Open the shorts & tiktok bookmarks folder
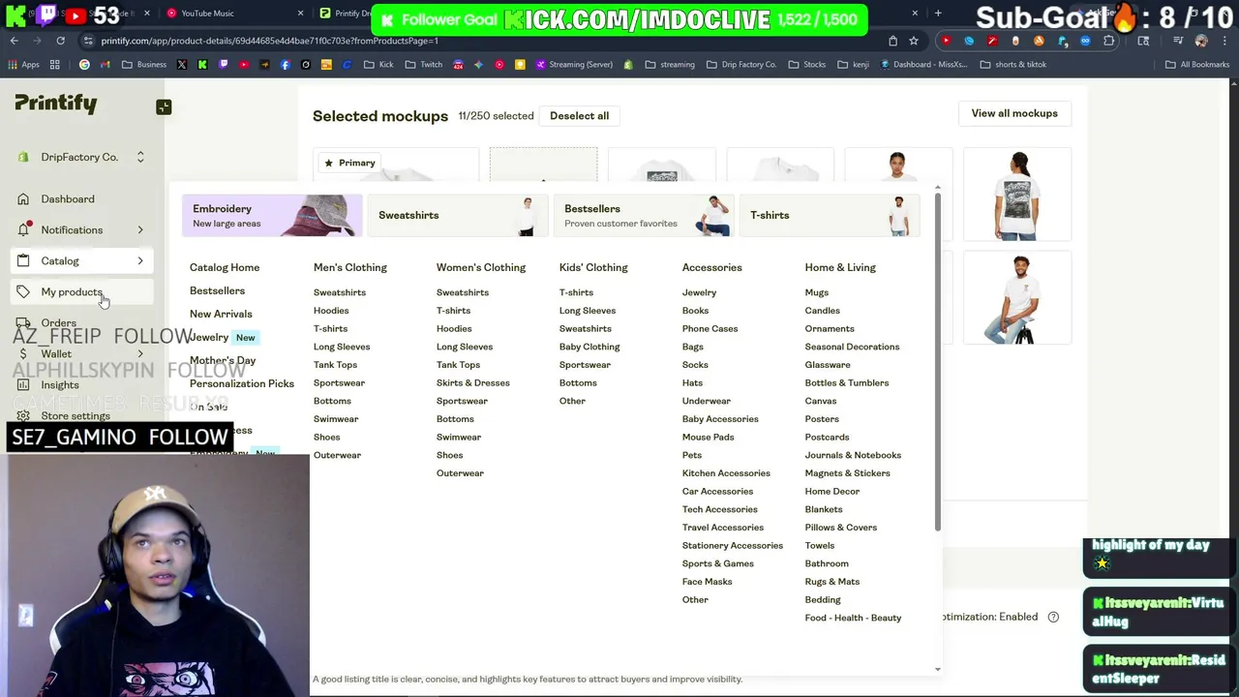This screenshot has height=697, width=1239. (x=1013, y=65)
